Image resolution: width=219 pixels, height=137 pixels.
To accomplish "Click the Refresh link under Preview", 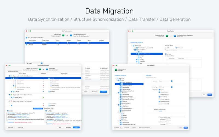I will tap(160, 111).
